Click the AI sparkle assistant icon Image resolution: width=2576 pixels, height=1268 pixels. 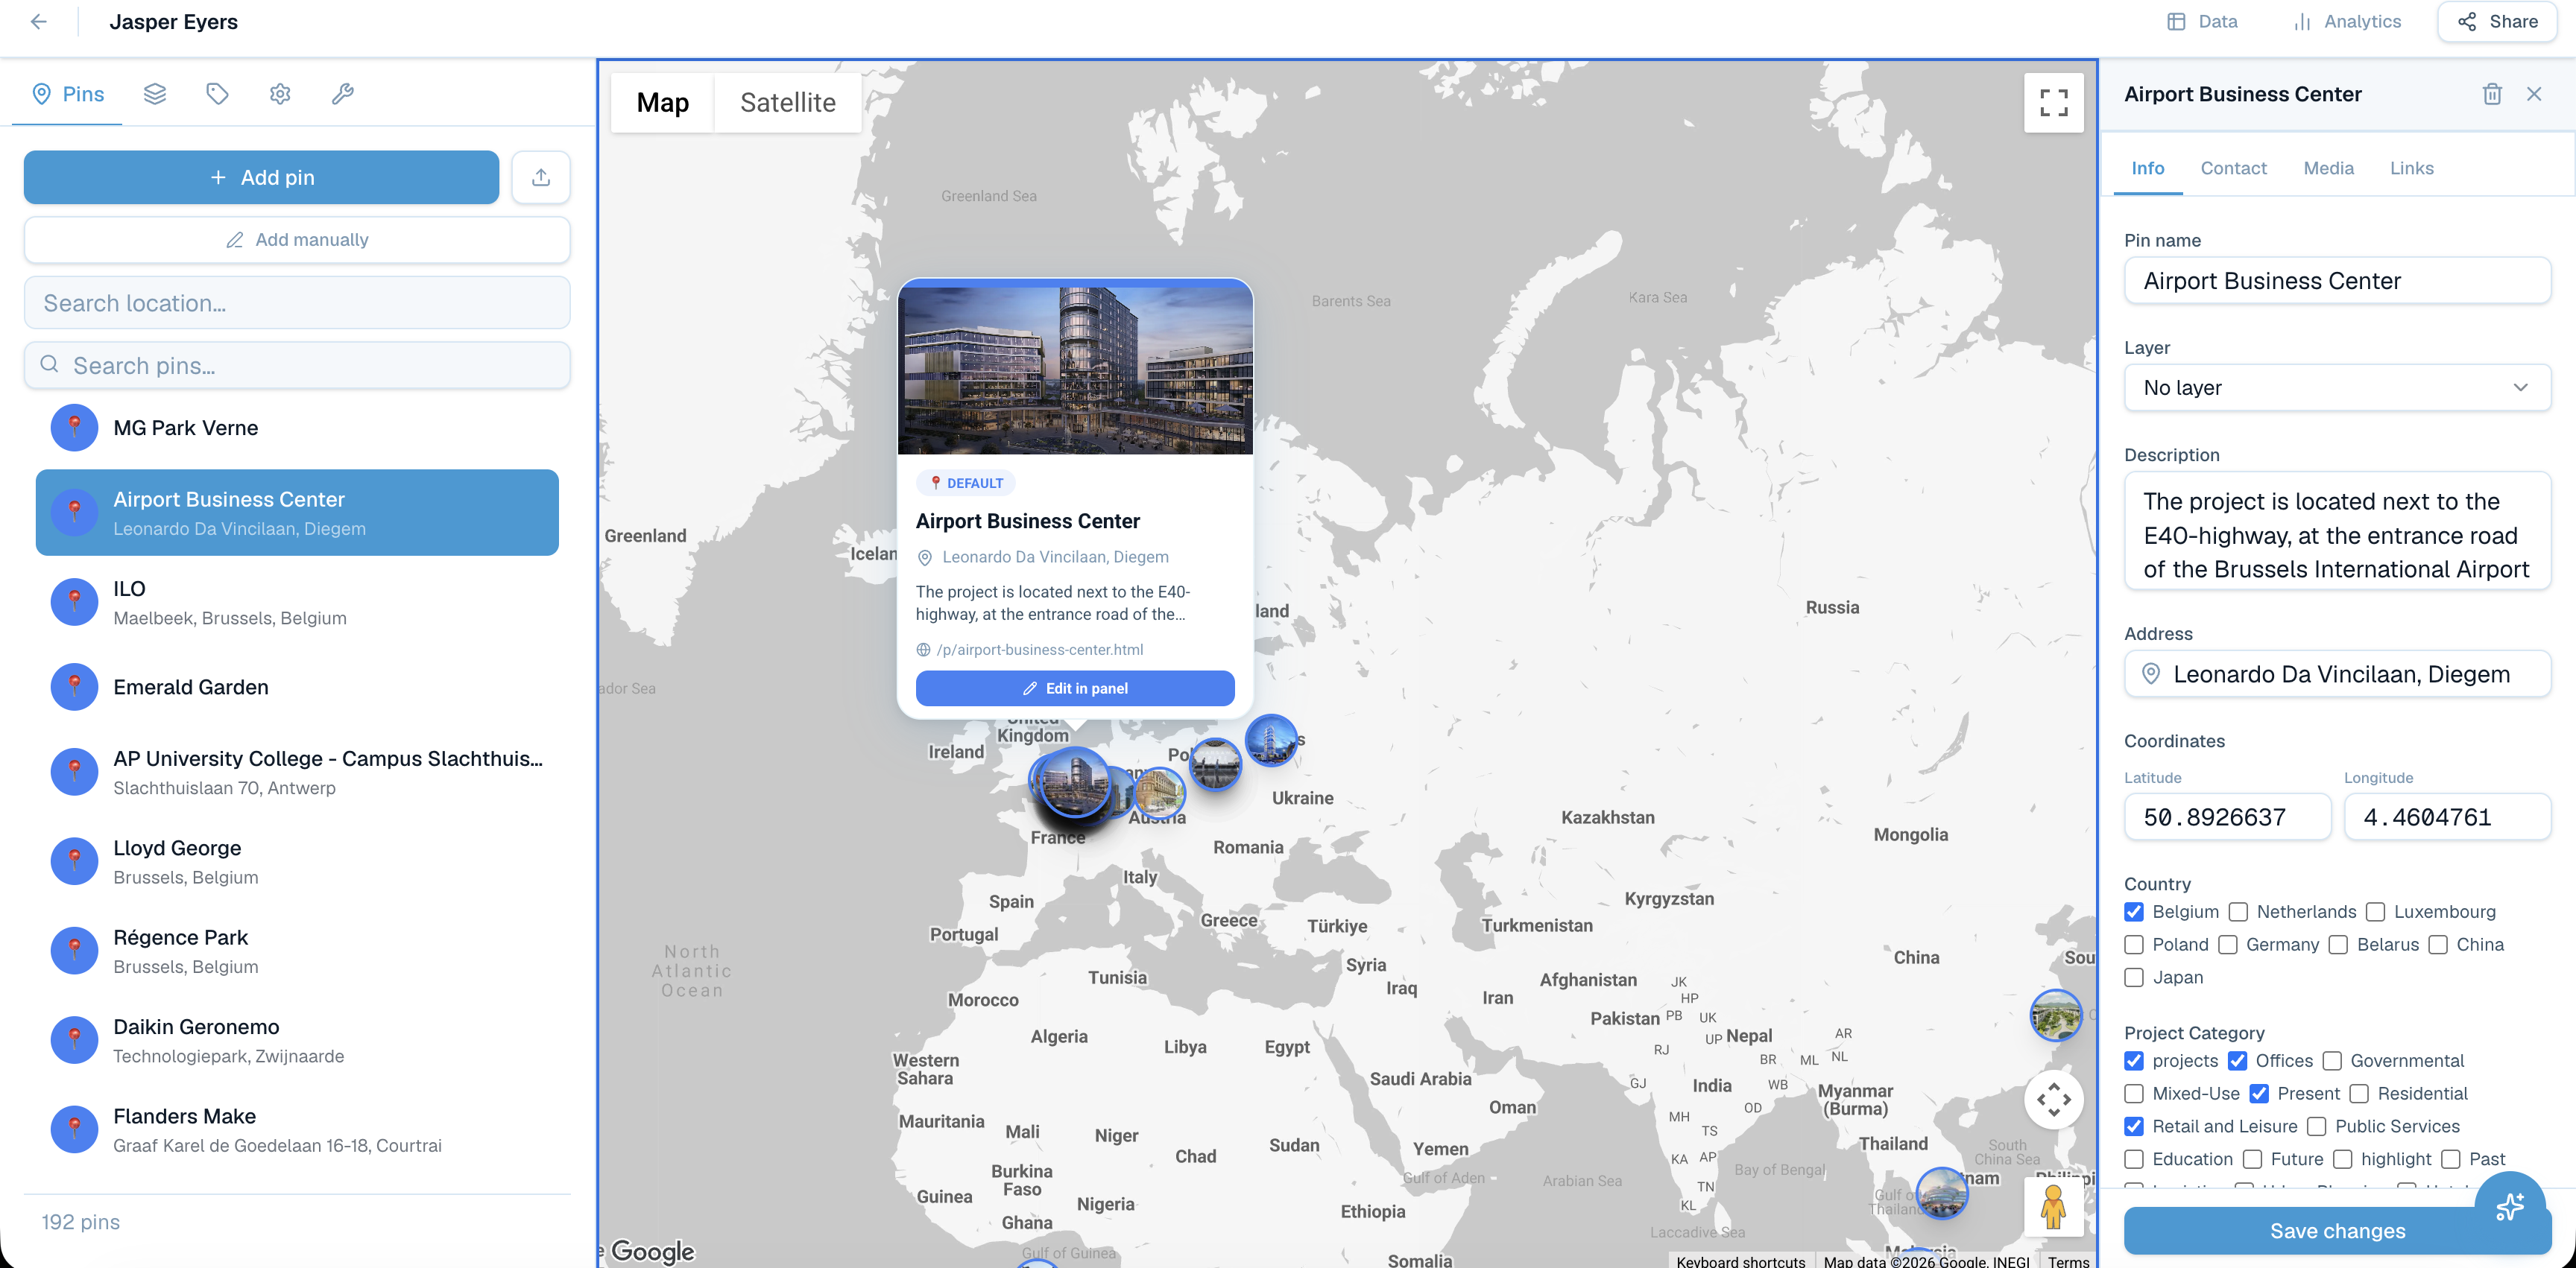[x=2509, y=1205]
